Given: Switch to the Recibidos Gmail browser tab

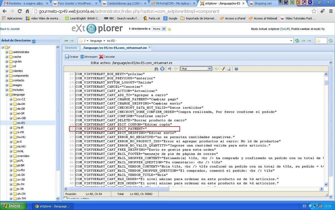Looking at the screenshot, I should (x=26, y=3).
